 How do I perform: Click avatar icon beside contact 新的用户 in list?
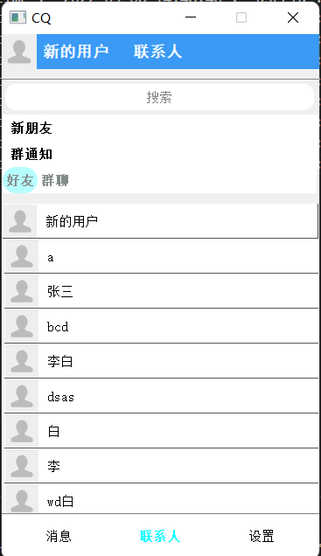pos(20,221)
